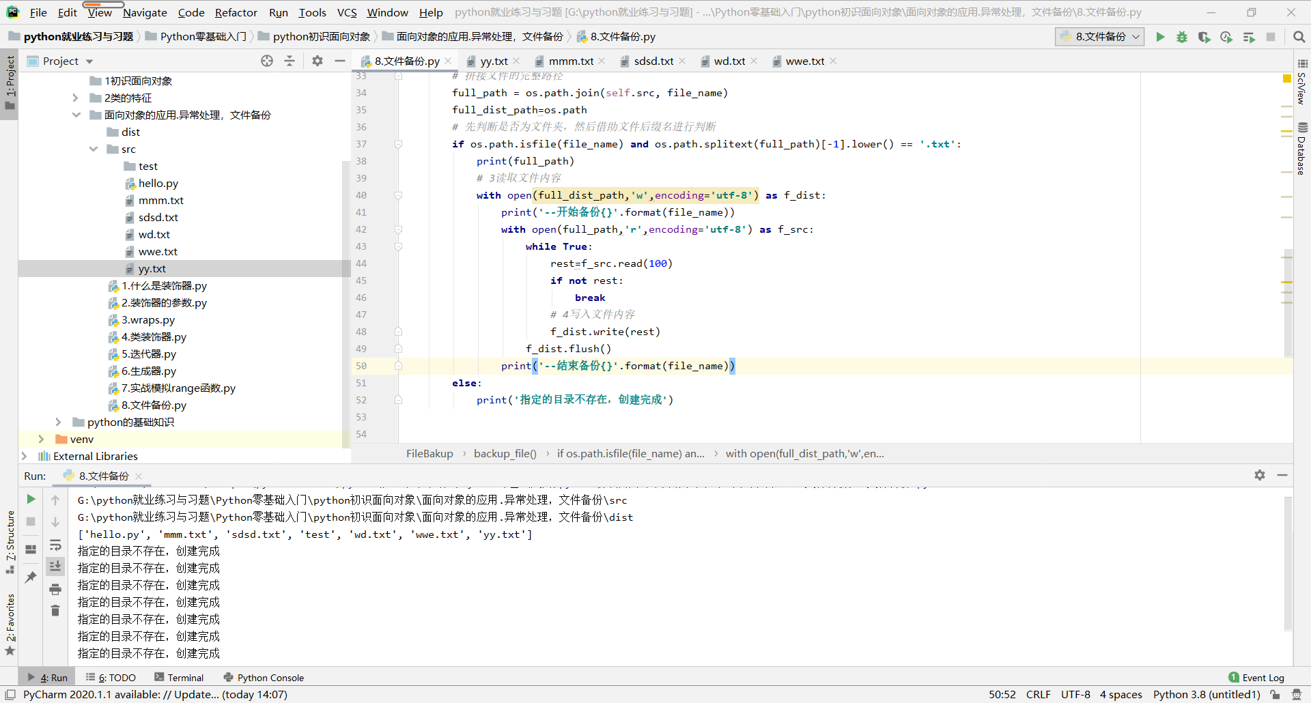Screen dimensions: 1311x703
Task: Open the Python Console
Action: (264, 677)
